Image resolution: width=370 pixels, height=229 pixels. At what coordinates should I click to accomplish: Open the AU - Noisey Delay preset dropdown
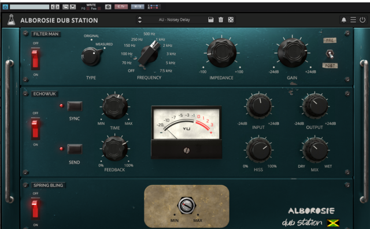(174, 20)
